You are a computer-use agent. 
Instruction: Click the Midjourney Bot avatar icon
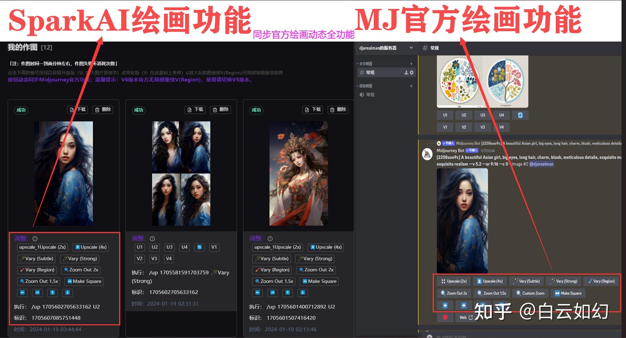[427, 154]
